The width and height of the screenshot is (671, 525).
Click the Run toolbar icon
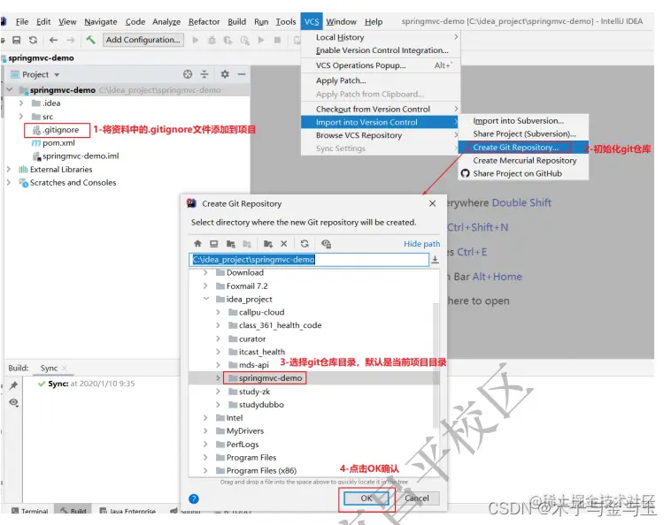(196, 40)
